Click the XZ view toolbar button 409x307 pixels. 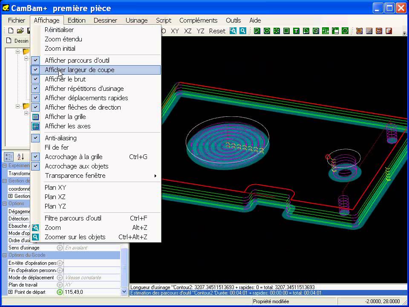[x=187, y=31]
